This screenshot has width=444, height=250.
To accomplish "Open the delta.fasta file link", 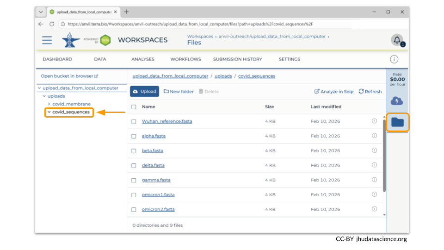I will click(153, 165).
